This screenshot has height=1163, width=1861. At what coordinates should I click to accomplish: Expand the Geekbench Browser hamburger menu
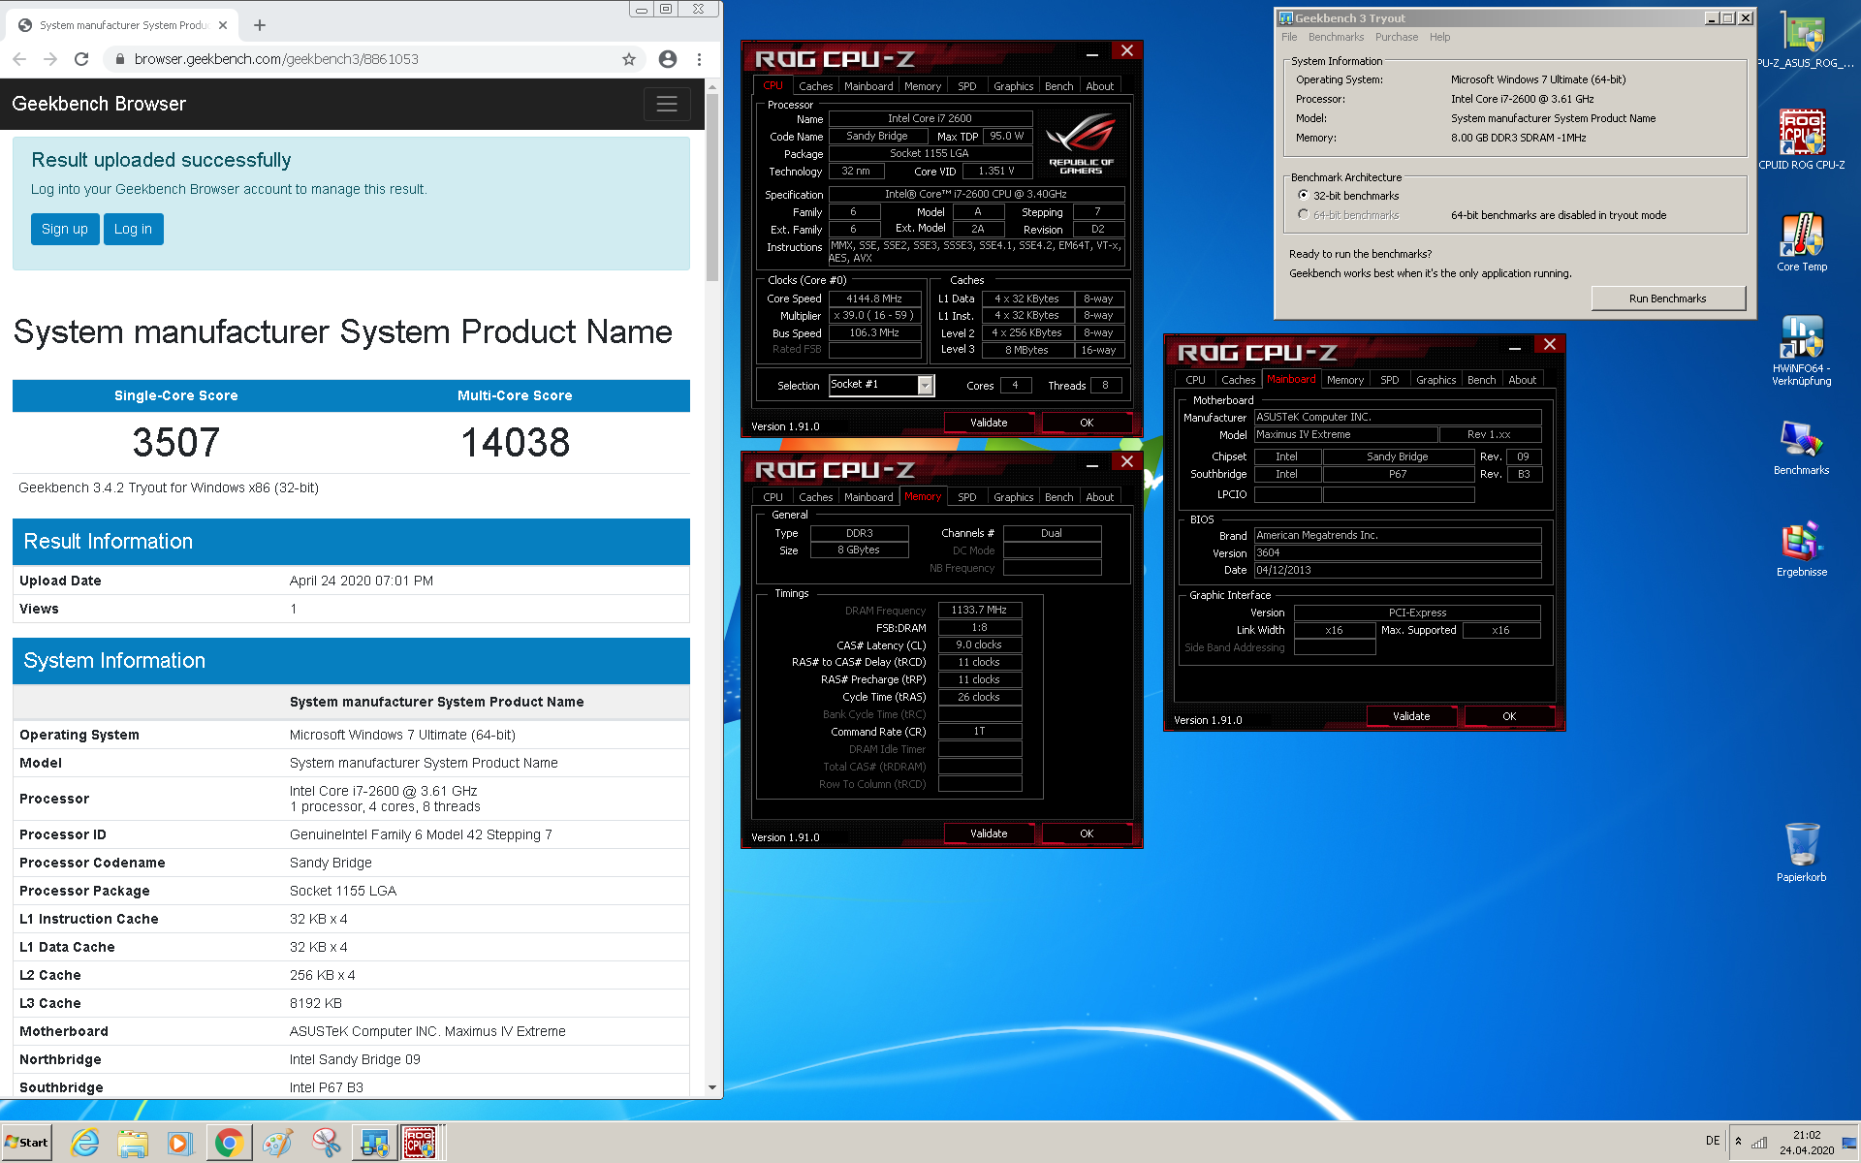pos(667,104)
